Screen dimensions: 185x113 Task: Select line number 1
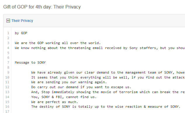tap(8, 33)
